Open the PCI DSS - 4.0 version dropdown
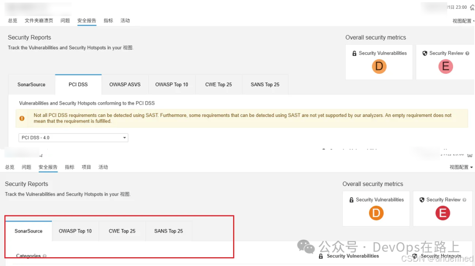The width and height of the screenshot is (475, 266). click(x=73, y=138)
